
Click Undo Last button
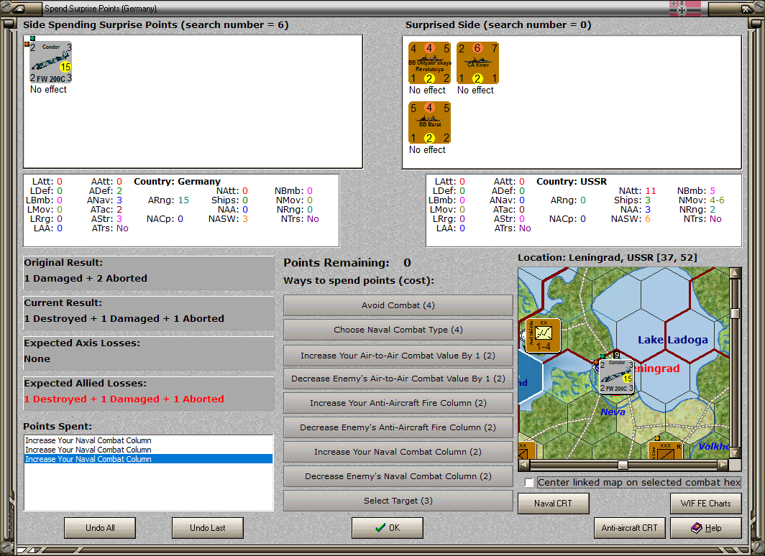207,528
